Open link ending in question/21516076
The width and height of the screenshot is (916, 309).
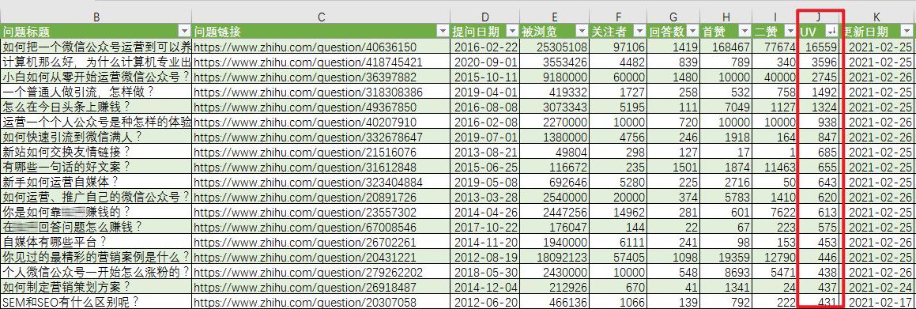pyautogui.click(x=305, y=153)
